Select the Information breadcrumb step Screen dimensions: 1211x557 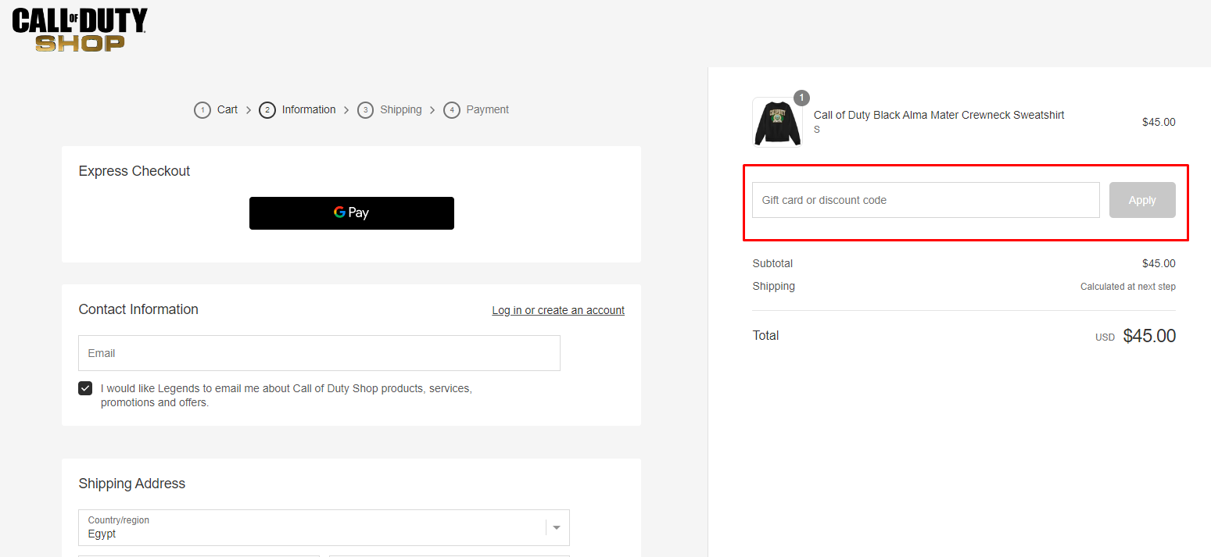298,110
